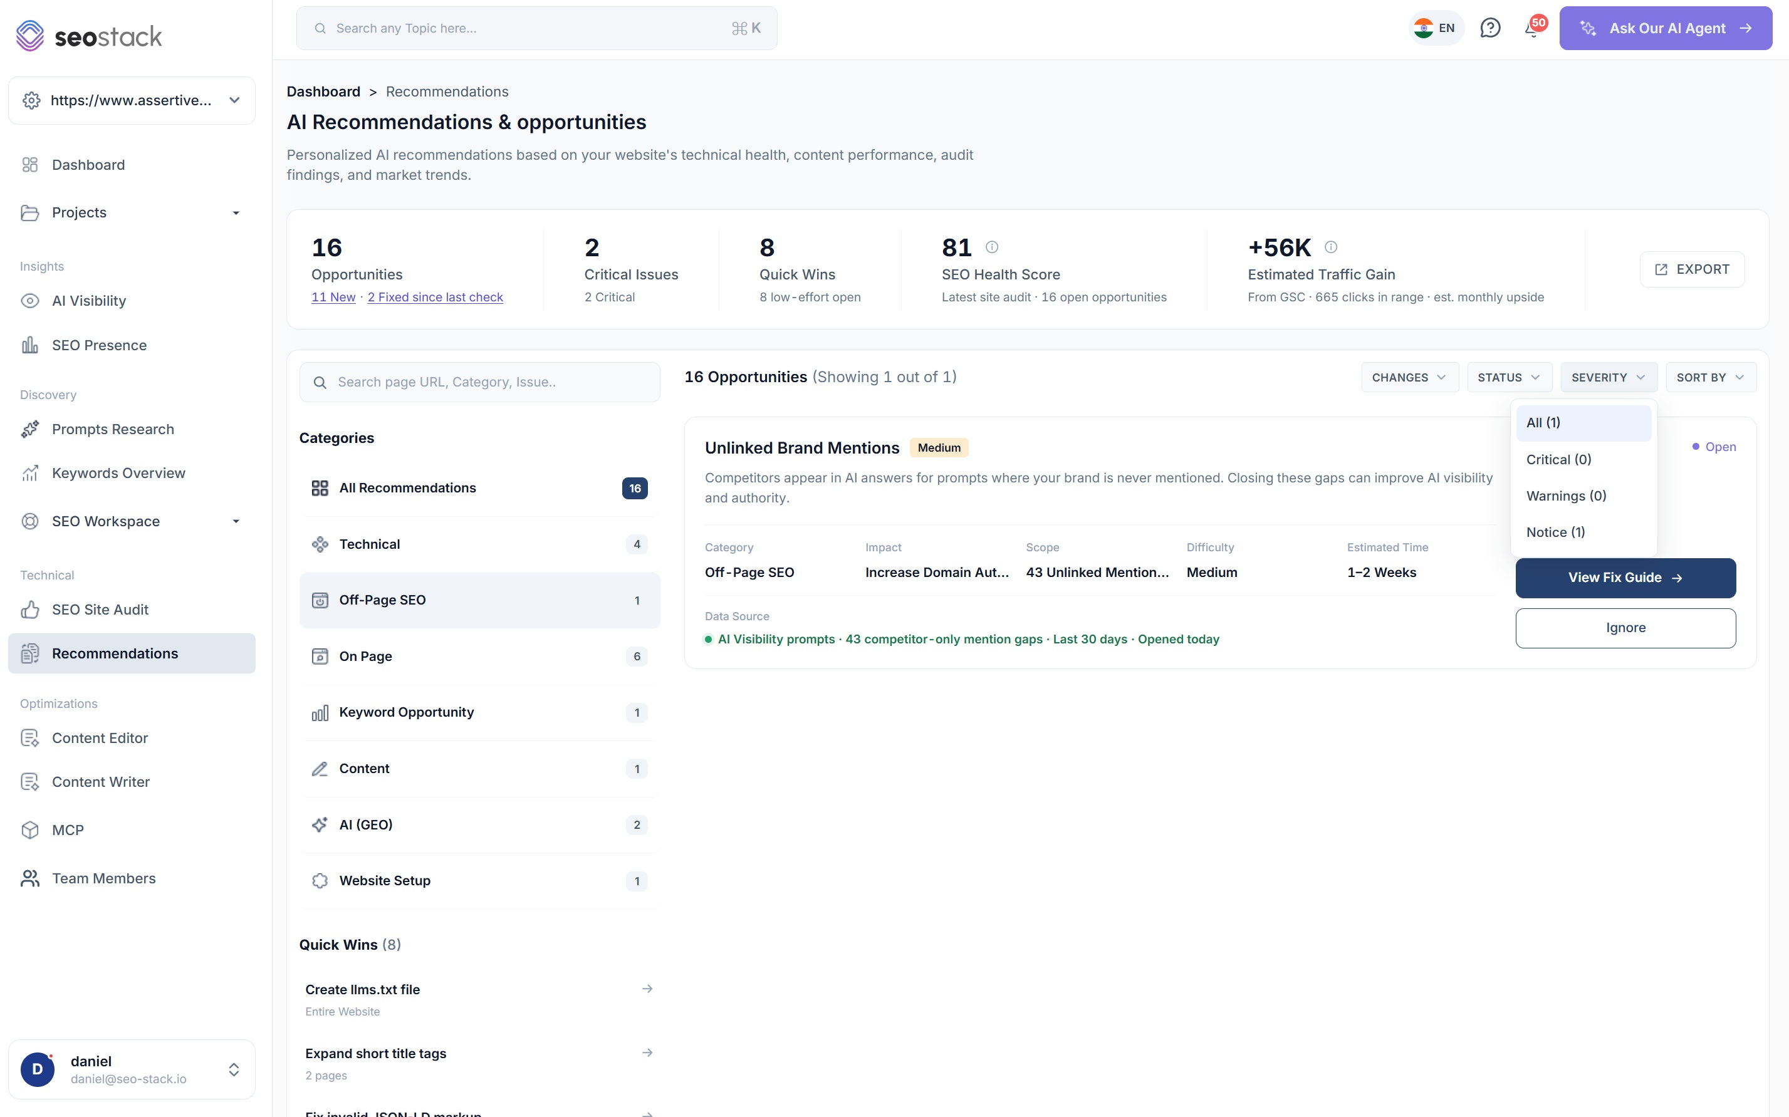The width and height of the screenshot is (1789, 1117).
Task: Click View Fix Guide button
Action: click(x=1625, y=578)
